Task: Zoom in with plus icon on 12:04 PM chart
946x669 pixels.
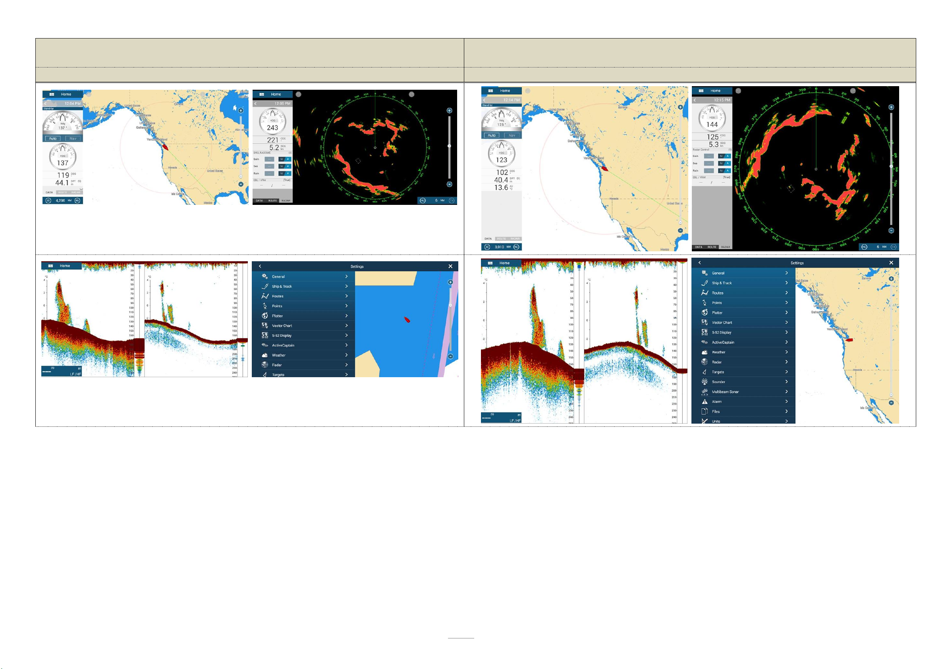Action: 241,110
